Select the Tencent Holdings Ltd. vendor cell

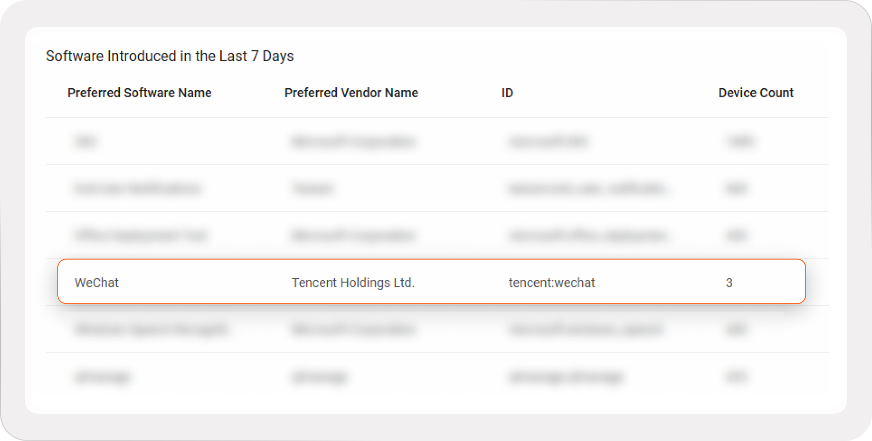coord(353,282)
